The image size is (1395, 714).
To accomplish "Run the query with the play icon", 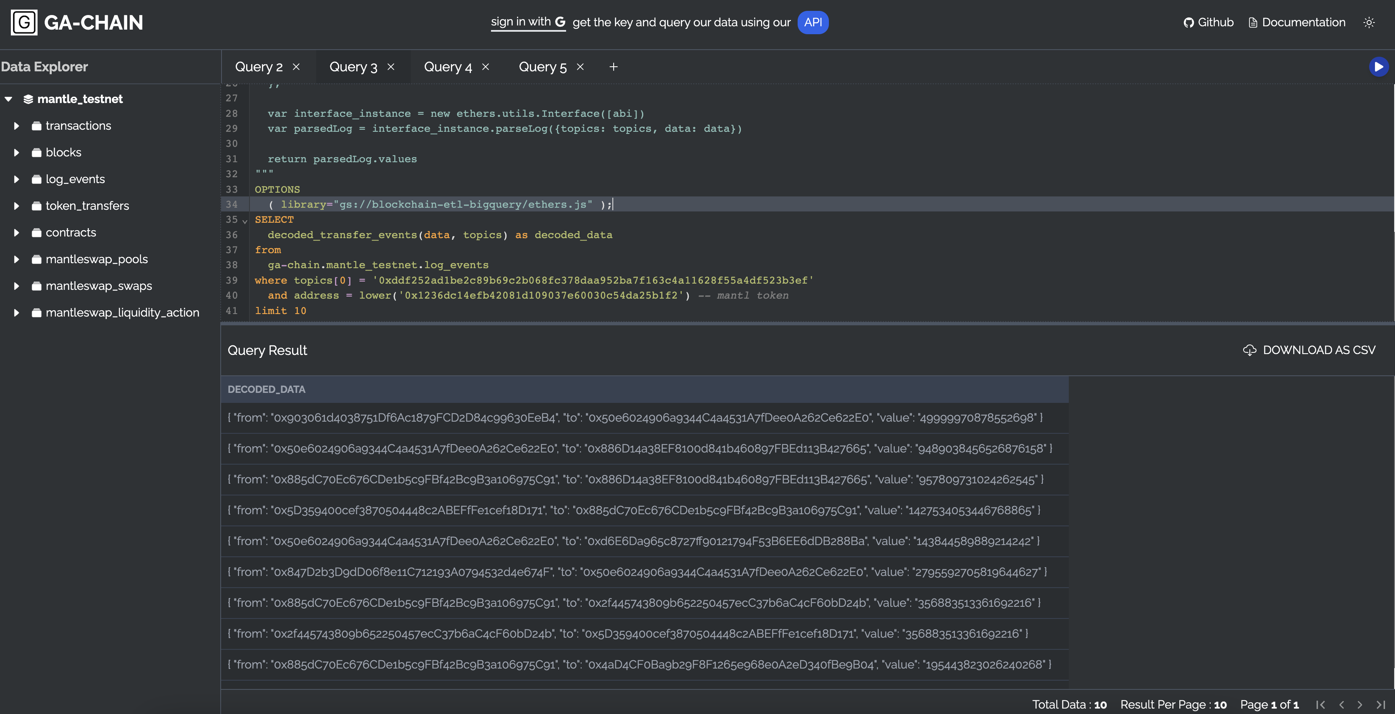I will tap(1378, 67).
